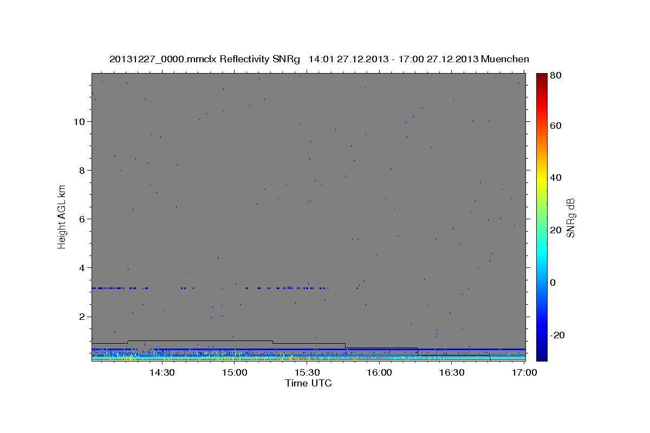Click the 16:30 time tick label
The height and width of the screenshot is (433, 650).
coord(452,372)
